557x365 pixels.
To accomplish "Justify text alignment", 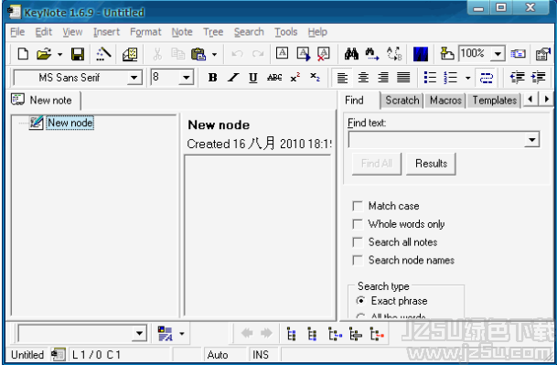I will (x=403, y=77).
